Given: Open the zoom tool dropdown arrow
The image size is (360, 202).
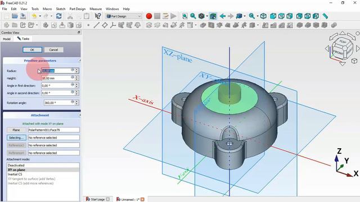Looking at the screenshot, I should click(x=258, y=16).
